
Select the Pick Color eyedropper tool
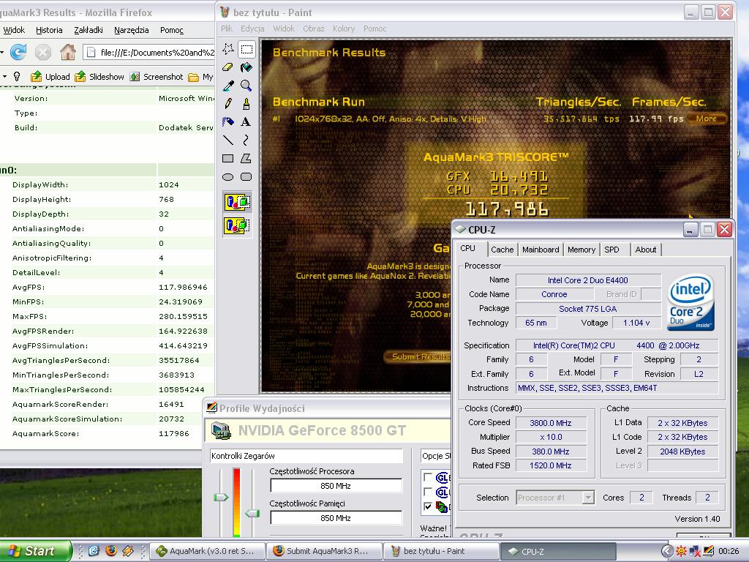tap(228, 86)
